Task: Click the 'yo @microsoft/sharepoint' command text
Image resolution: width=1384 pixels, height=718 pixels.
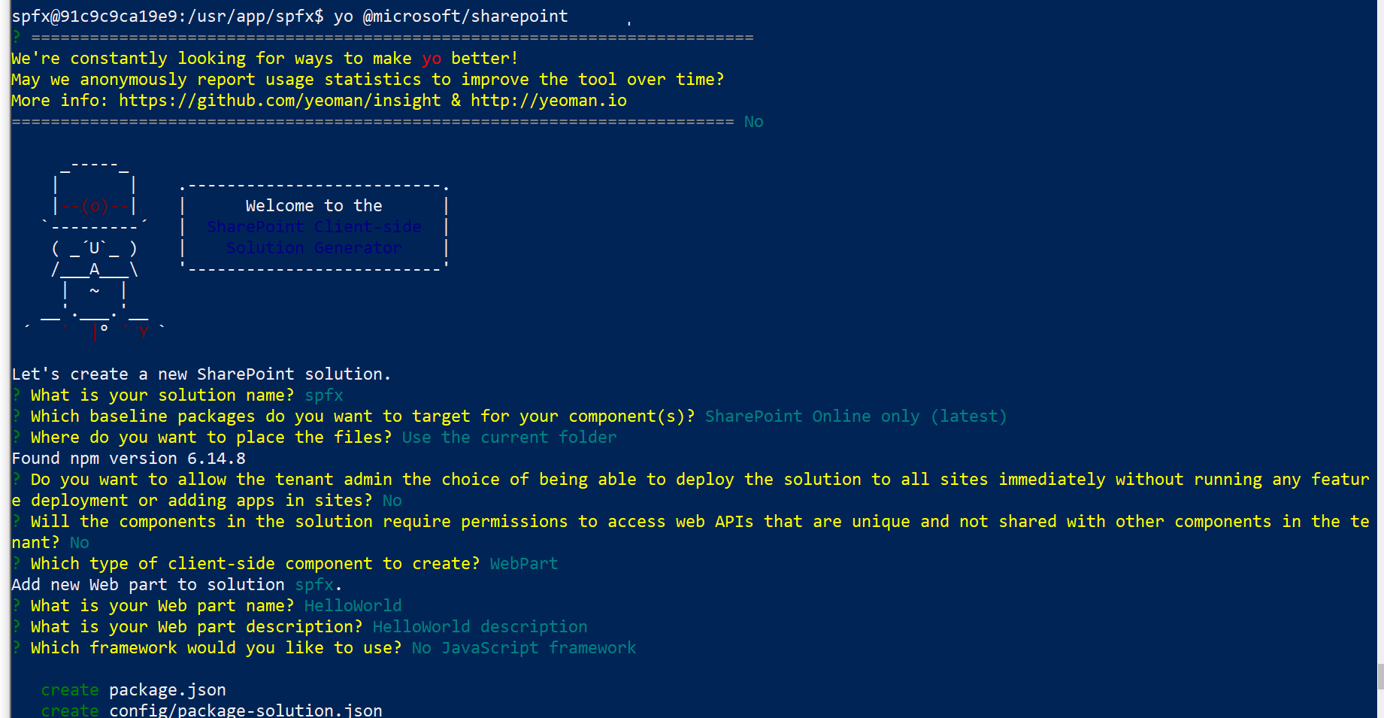Action: (x=450, y=17)
